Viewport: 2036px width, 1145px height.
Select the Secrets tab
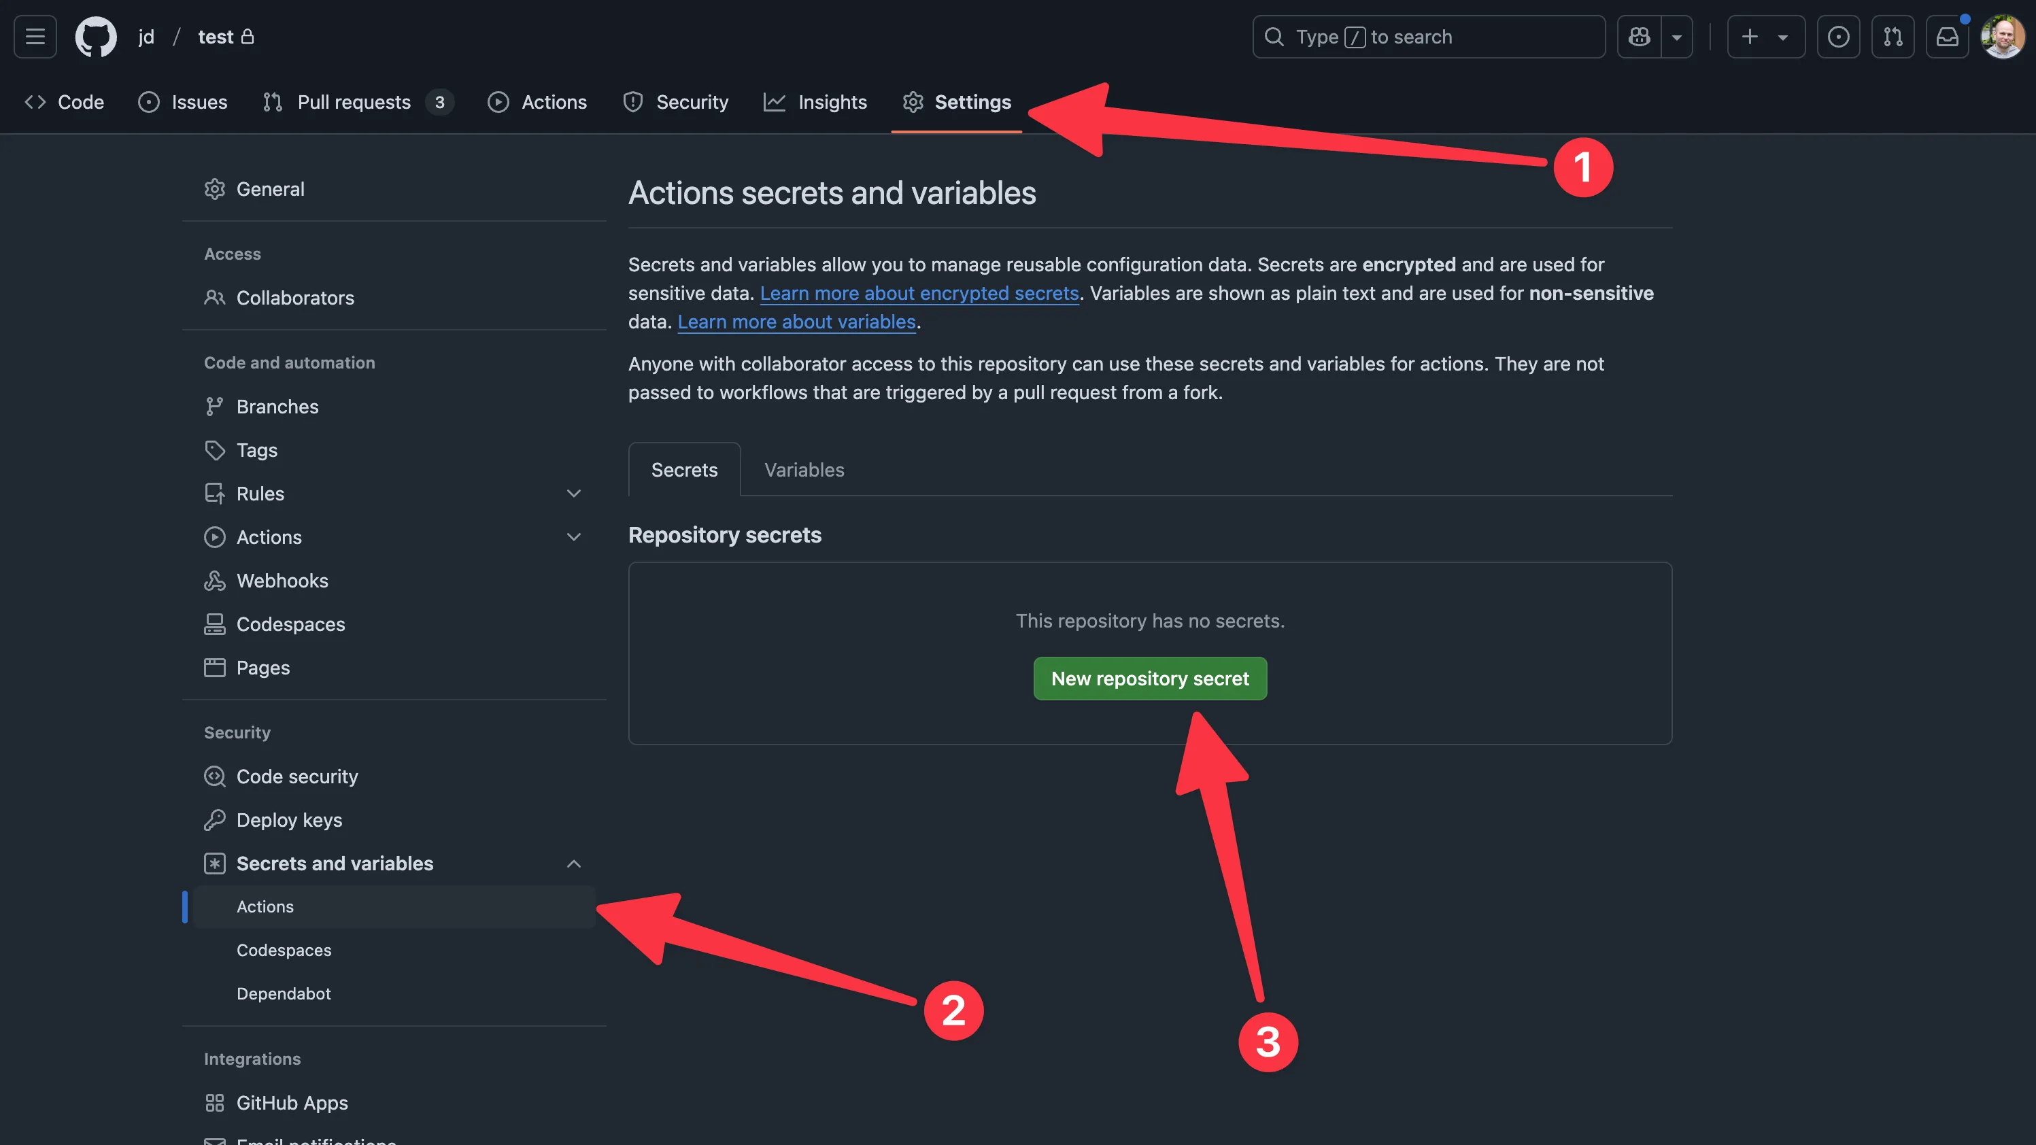[684, 468]
